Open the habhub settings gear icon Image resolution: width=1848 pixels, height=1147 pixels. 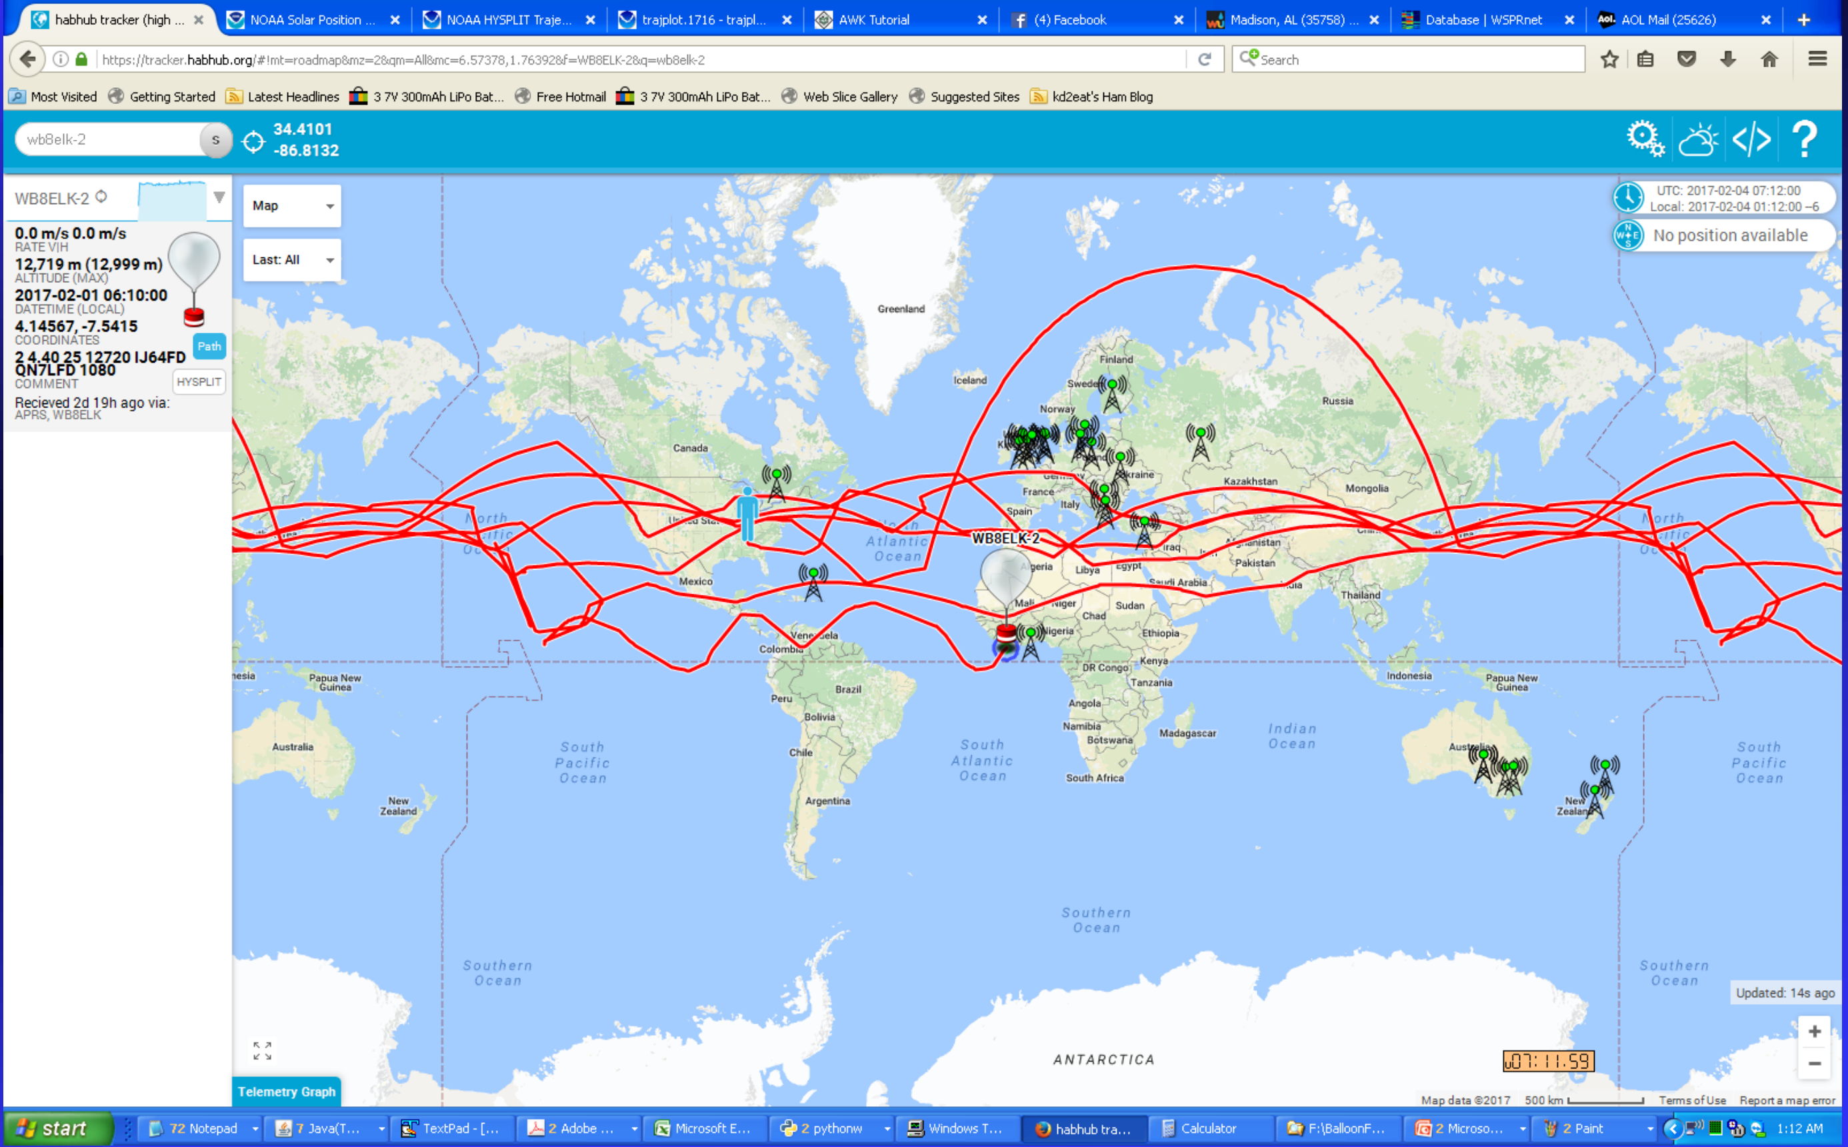(x=1644, y=139)
